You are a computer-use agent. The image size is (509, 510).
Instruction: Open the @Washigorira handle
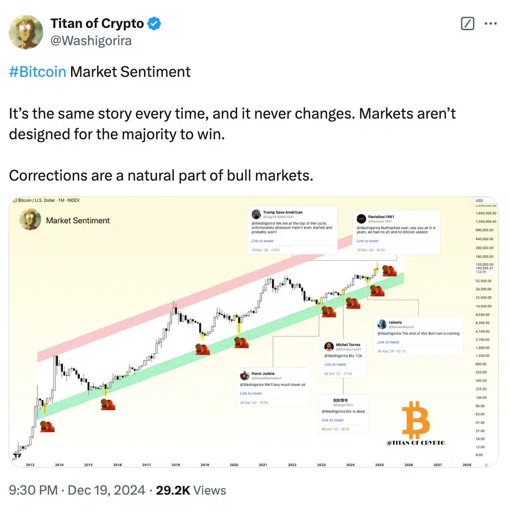[91, 41]
